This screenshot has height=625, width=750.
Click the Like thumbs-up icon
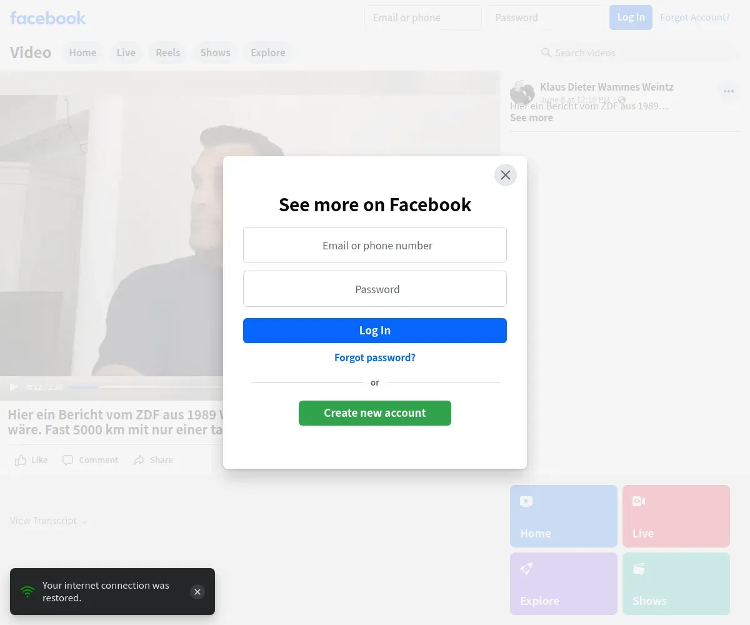click(x=21, y=460)
